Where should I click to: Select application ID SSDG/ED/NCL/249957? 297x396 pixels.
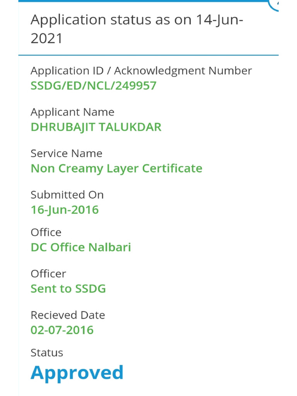93,85
